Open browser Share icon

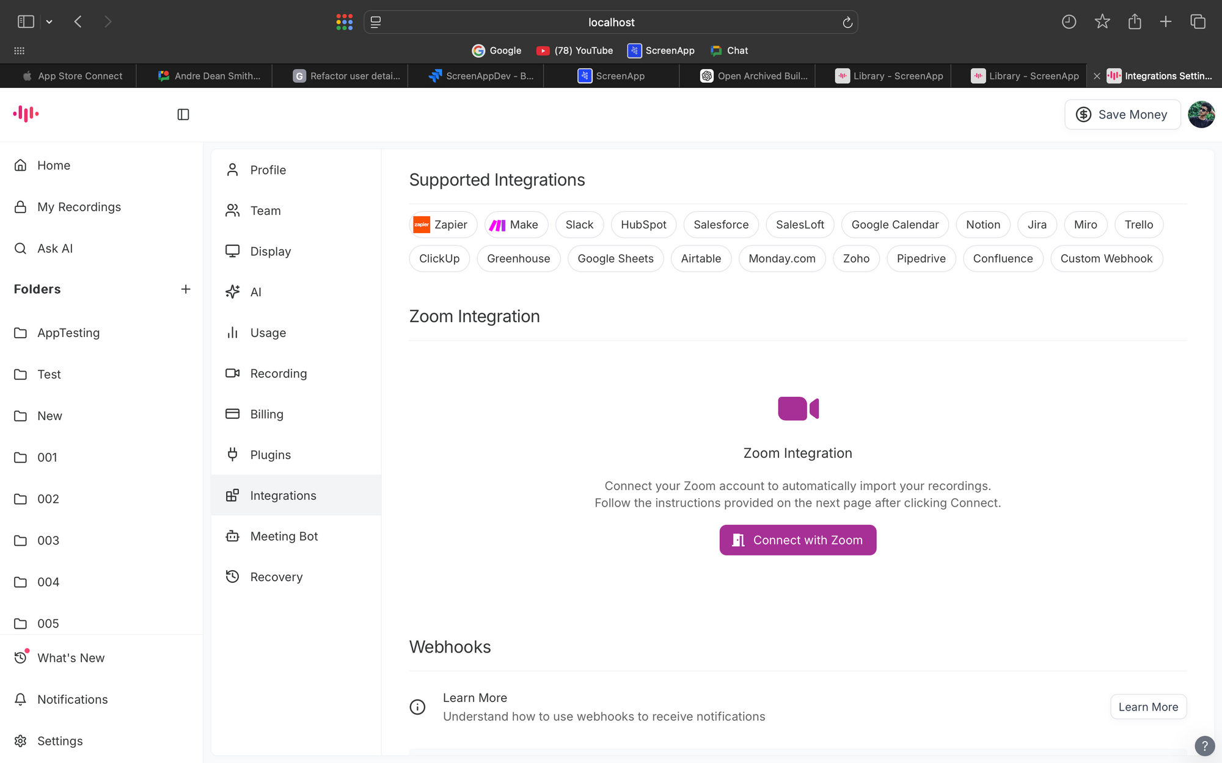point(1135,22)
